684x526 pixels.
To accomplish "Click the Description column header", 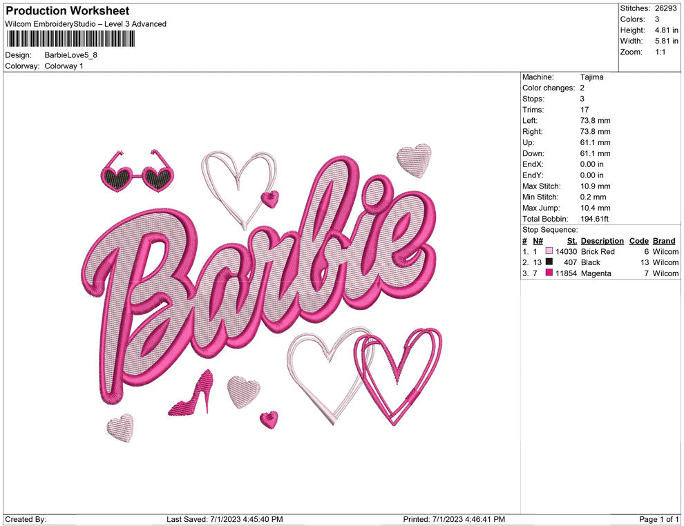I will click(x=602, y=240).
